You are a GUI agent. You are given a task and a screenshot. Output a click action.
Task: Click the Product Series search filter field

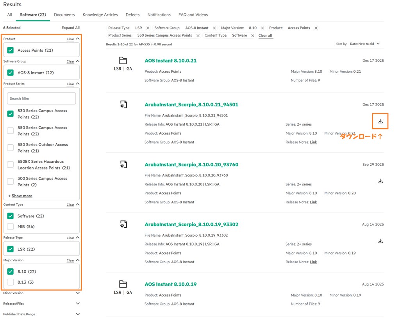click(41, 99)
